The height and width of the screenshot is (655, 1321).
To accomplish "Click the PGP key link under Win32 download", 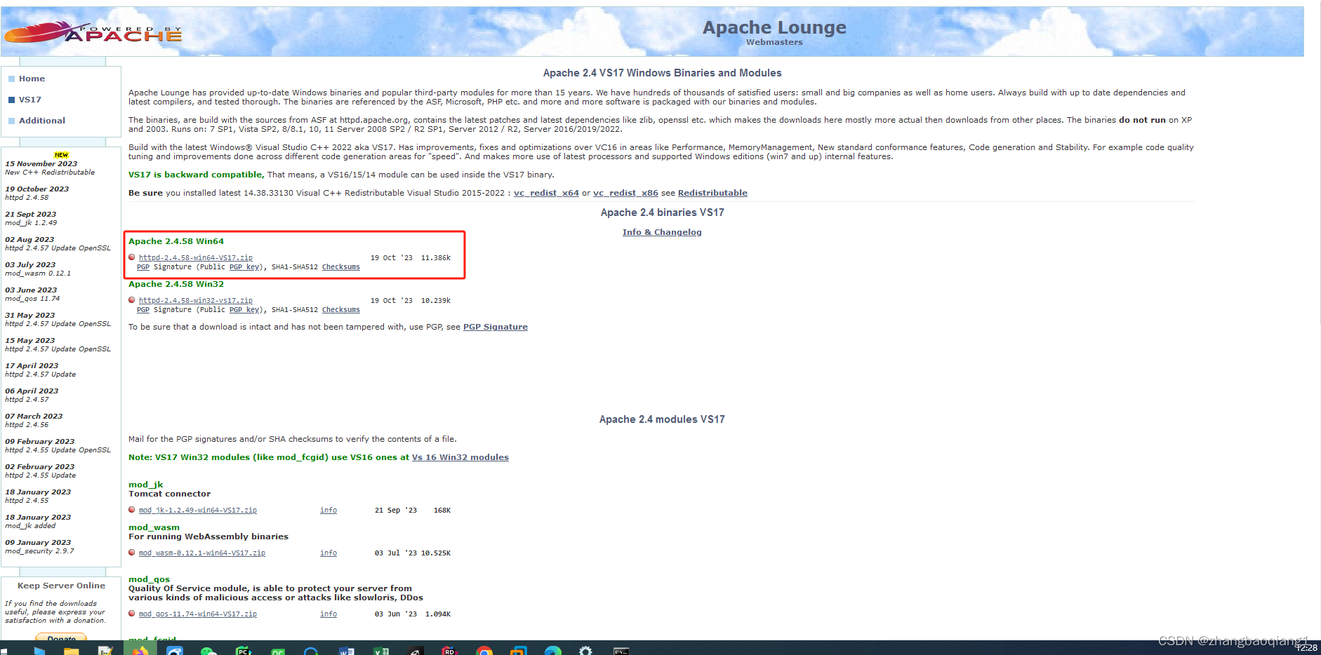I will click(244, 310).
